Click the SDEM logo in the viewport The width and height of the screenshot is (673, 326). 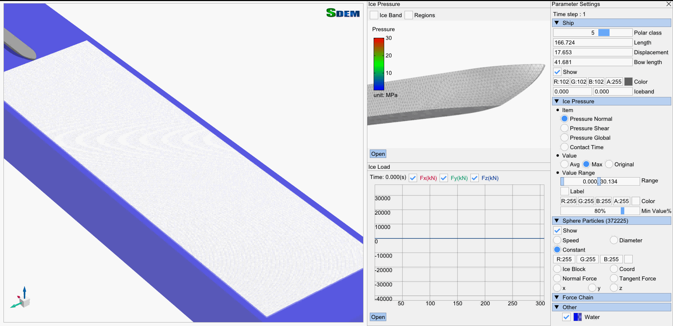[342, 13]
